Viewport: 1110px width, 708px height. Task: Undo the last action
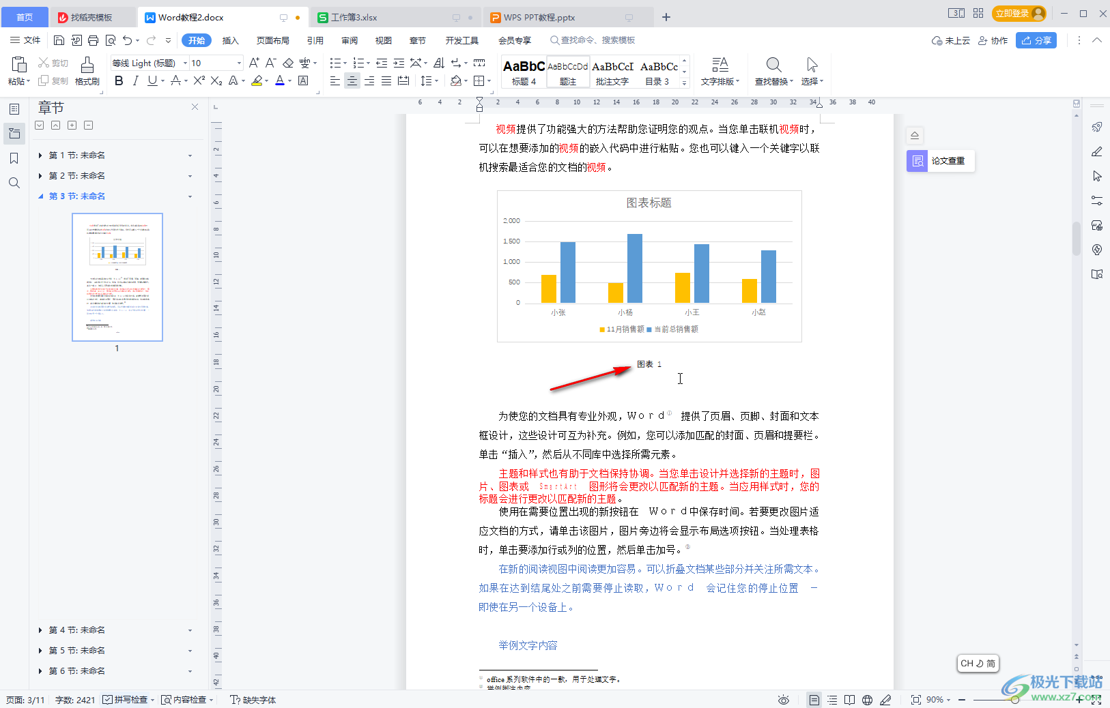point(127,40)
